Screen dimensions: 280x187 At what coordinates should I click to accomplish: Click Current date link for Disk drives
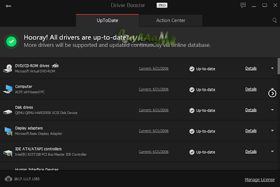pyautogui.click(x=154, y=110)
